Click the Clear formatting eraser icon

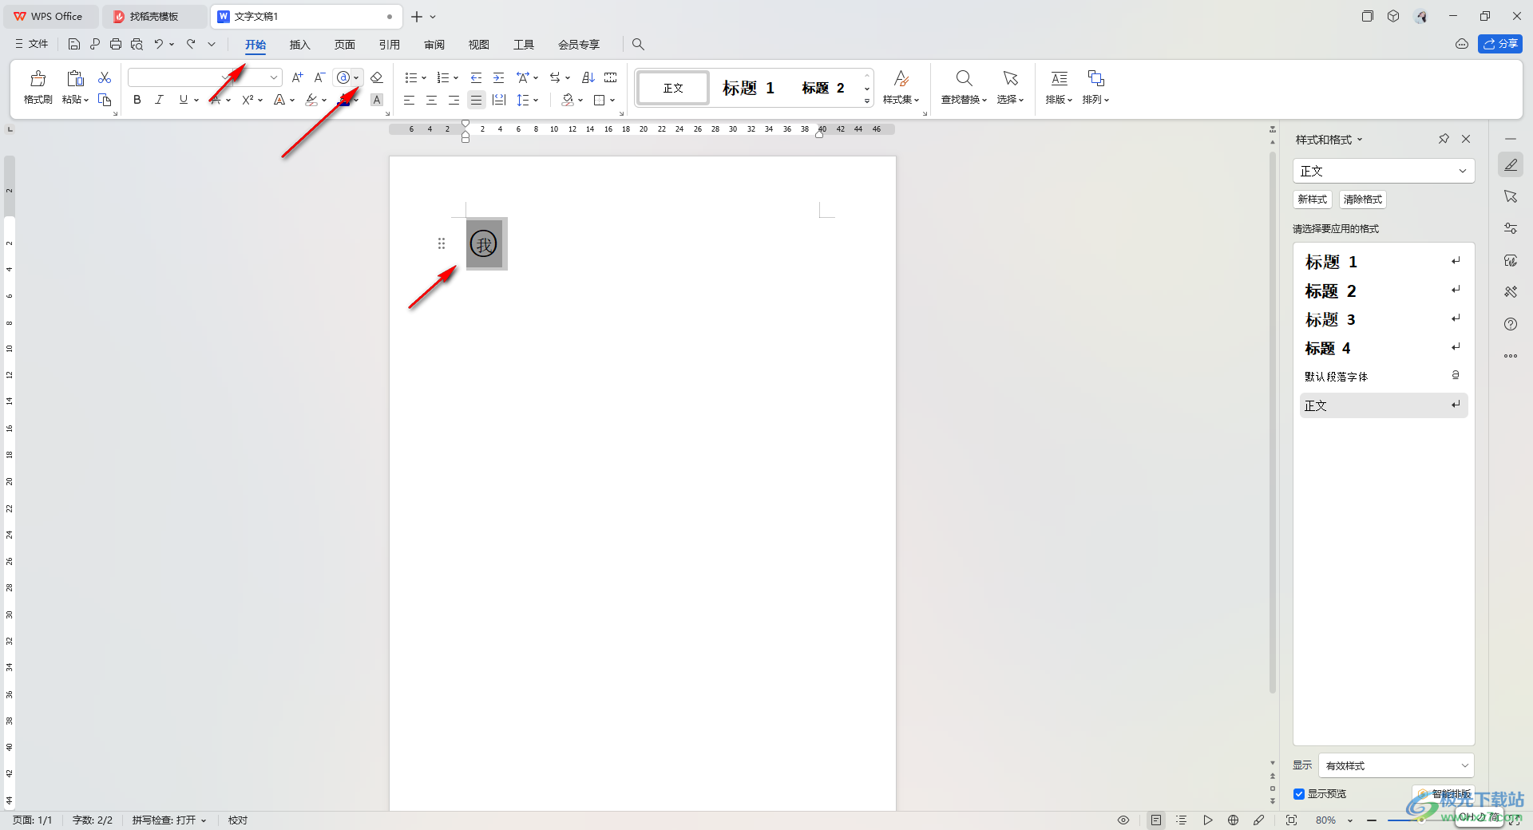click(377, 77)
